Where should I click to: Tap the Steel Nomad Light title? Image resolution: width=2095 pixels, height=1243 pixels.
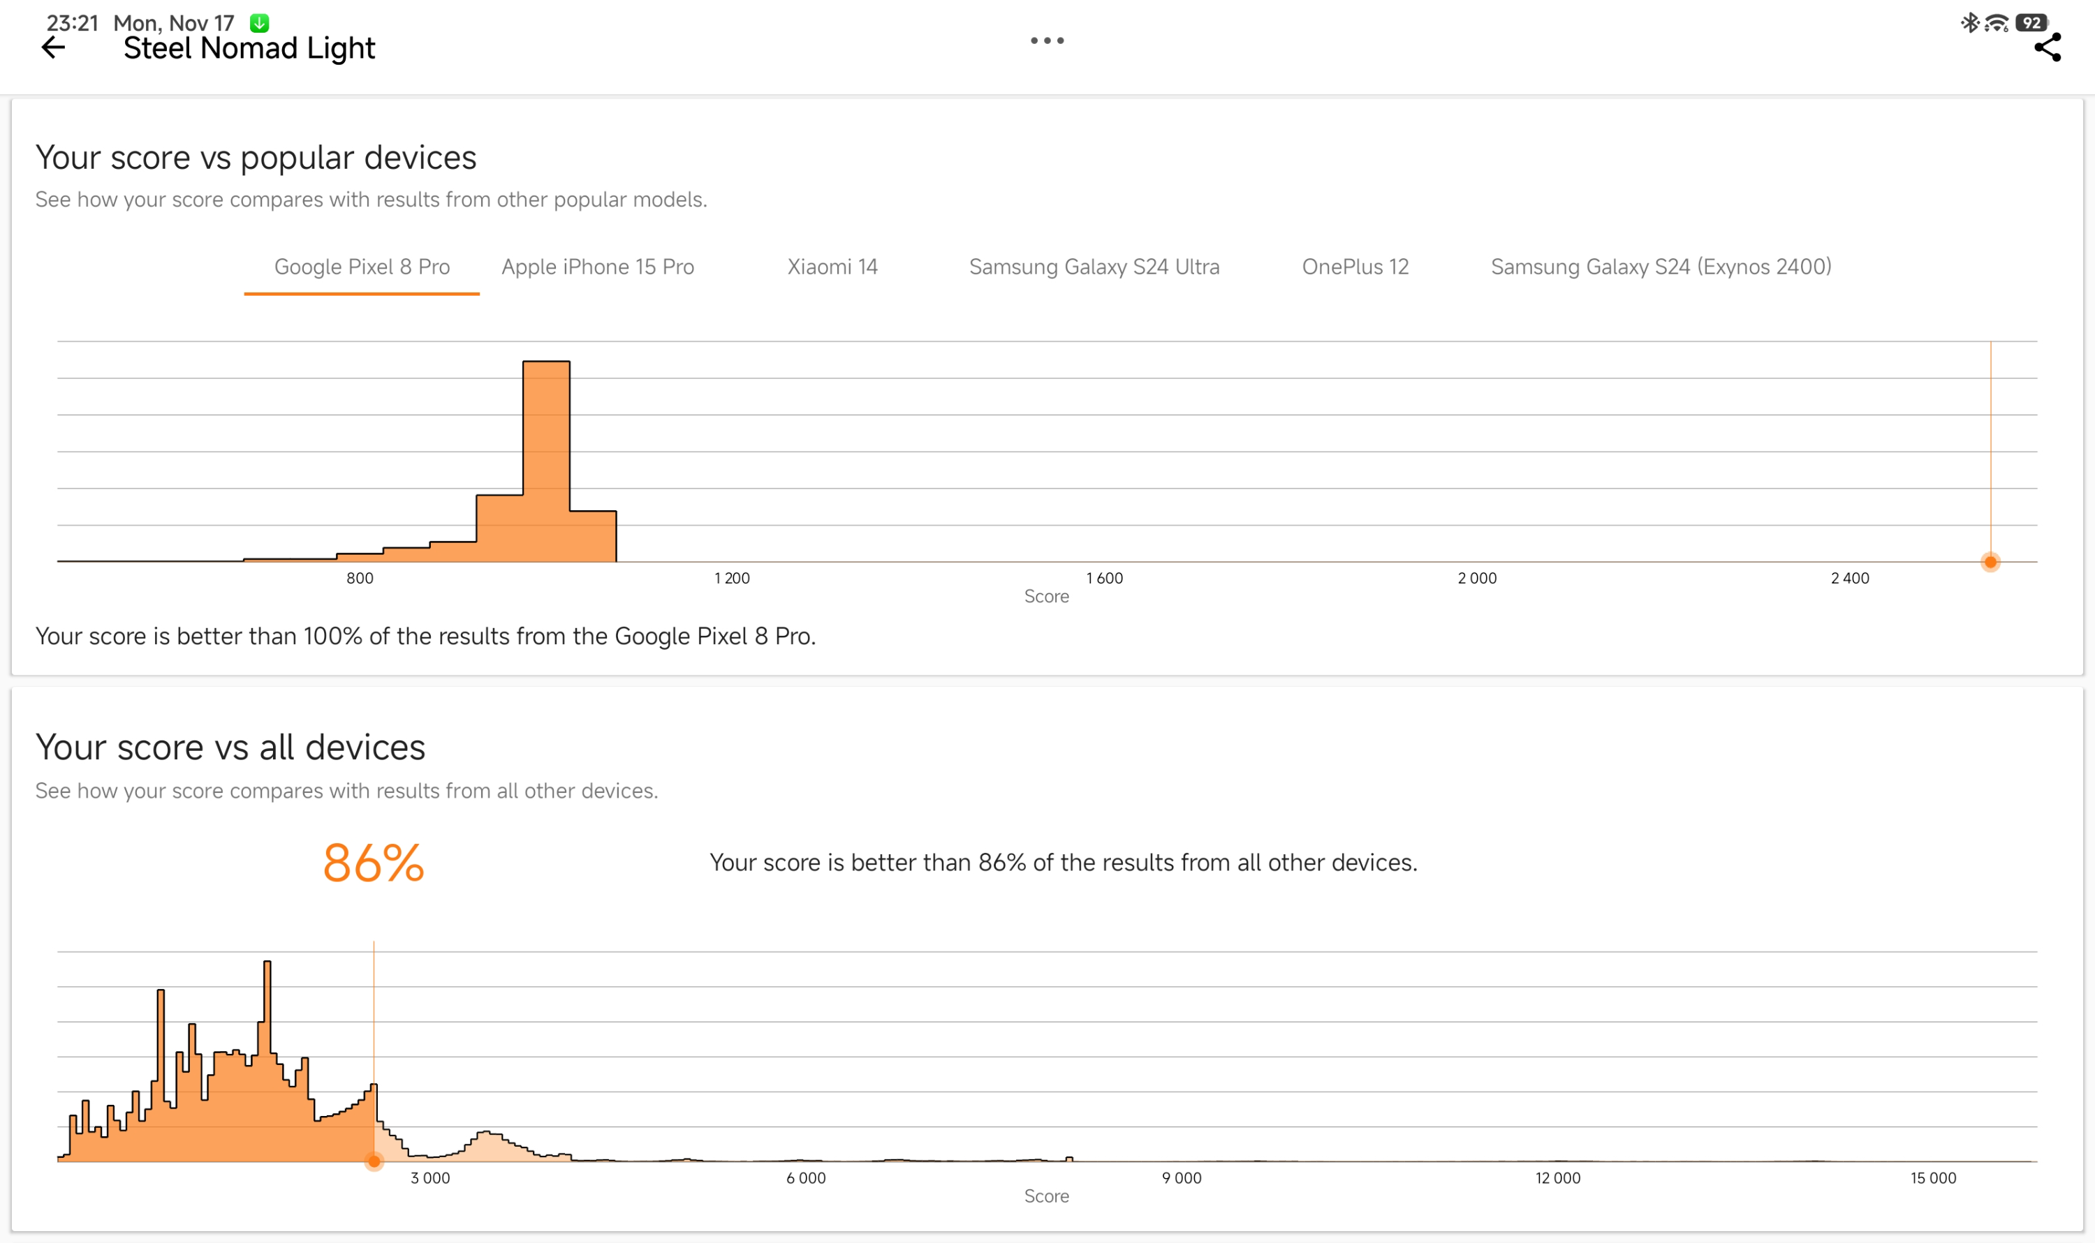point(249,49)
